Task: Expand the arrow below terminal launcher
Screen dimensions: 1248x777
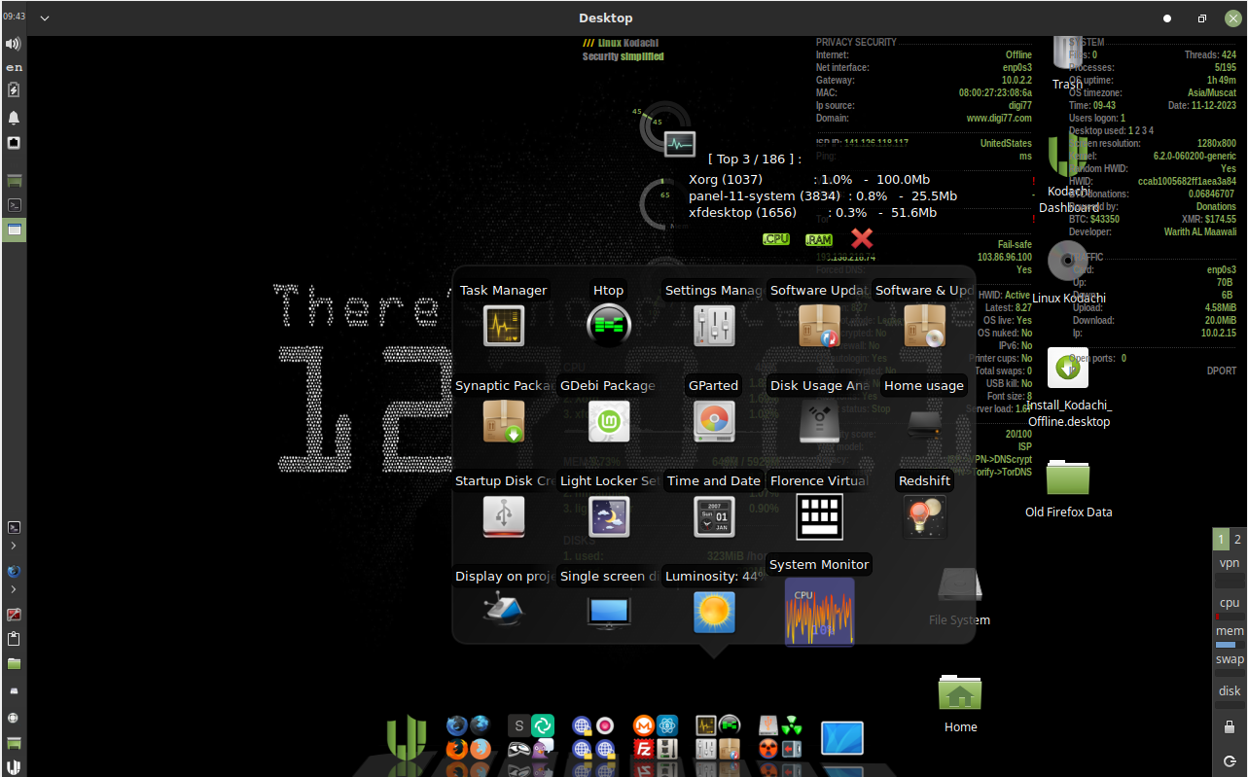Action: [14, 547]
